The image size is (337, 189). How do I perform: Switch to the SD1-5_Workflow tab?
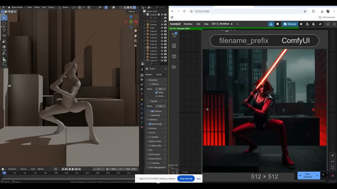[220, 24]
